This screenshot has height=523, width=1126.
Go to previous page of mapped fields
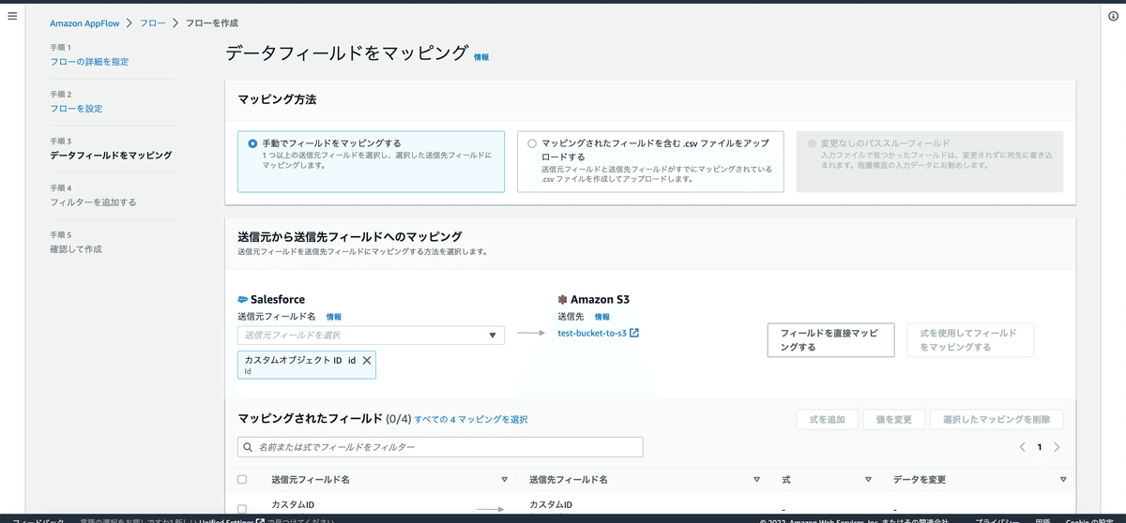coord(1022,447)
